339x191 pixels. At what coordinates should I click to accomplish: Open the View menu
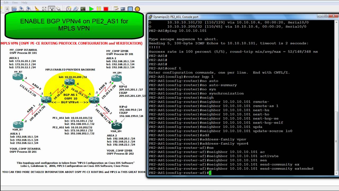coord(15,2)
